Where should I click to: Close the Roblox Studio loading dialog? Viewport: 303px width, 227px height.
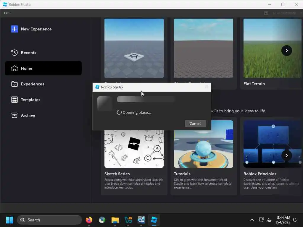(x=206, y=87)
